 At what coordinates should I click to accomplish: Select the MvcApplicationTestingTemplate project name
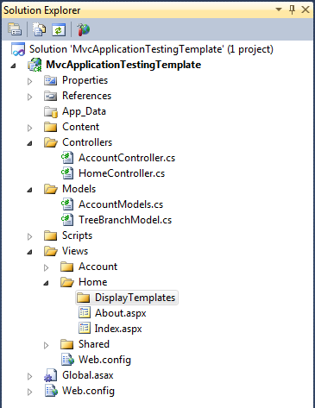tap(123, 65)
